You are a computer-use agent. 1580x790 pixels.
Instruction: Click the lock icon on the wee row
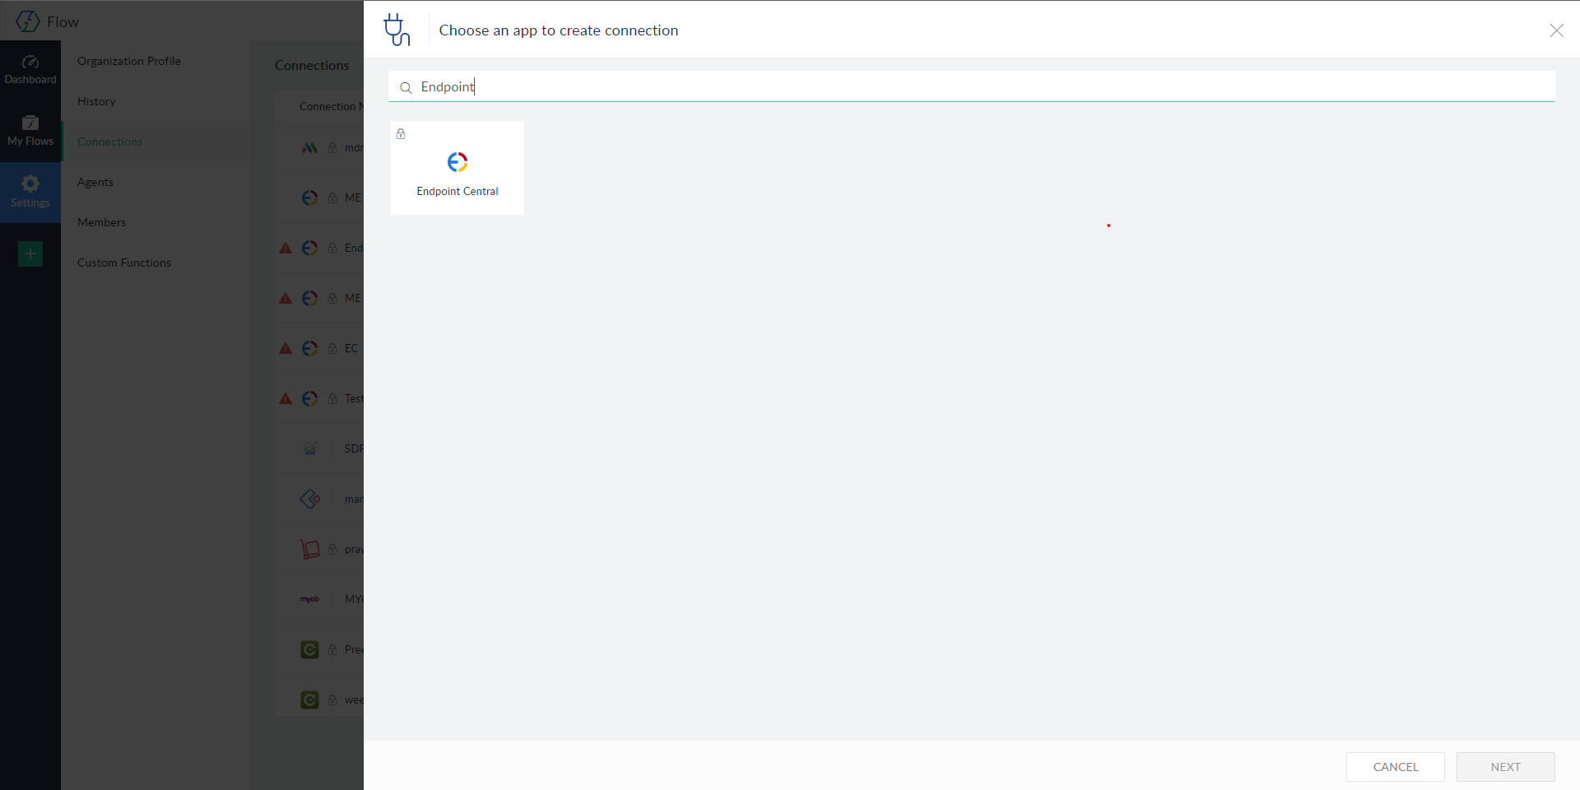coord(332,699)
